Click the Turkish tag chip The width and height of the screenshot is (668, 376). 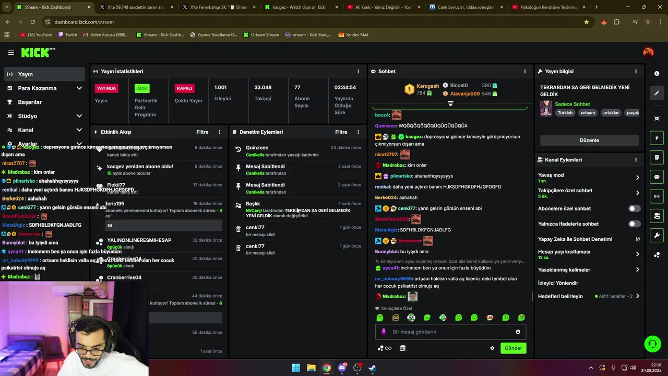[x=565, y=113]
